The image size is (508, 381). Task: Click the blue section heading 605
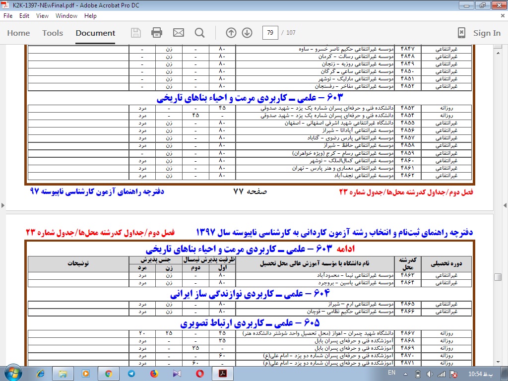coord(250,322)
